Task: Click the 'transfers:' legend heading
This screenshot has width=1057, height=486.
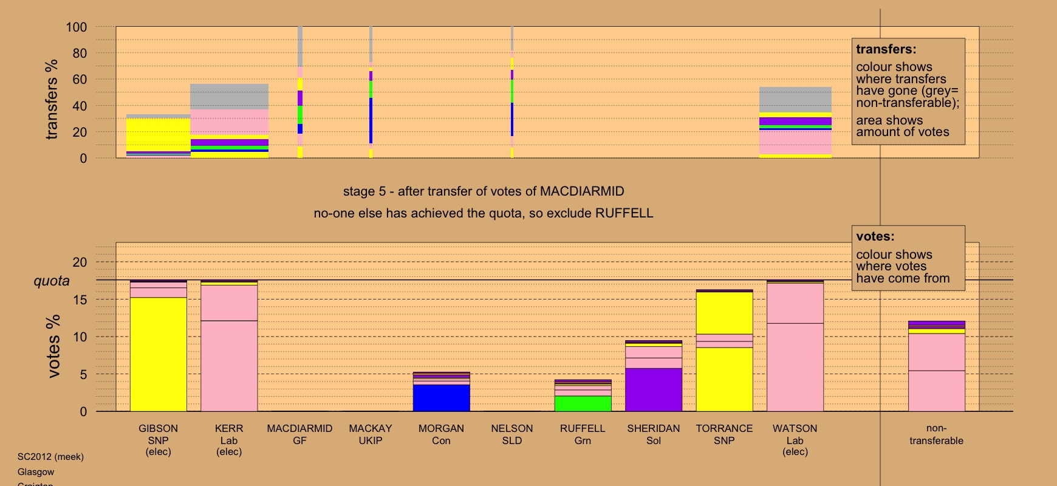Action: coord(886,49)
